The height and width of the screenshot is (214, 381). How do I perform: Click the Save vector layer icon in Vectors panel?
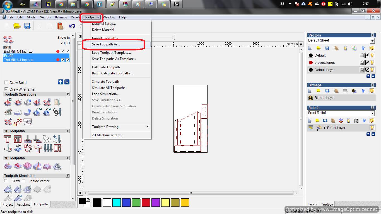327,48
